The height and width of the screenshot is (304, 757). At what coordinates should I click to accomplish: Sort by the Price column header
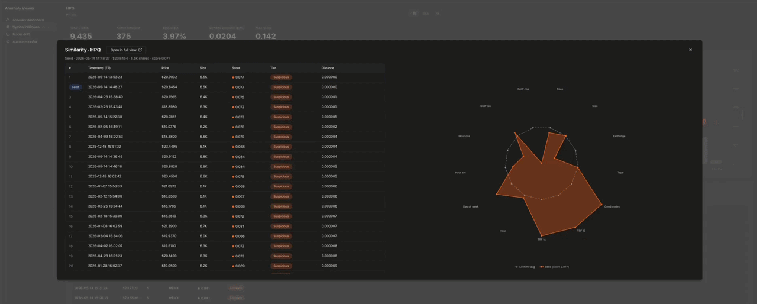(165, 68)
